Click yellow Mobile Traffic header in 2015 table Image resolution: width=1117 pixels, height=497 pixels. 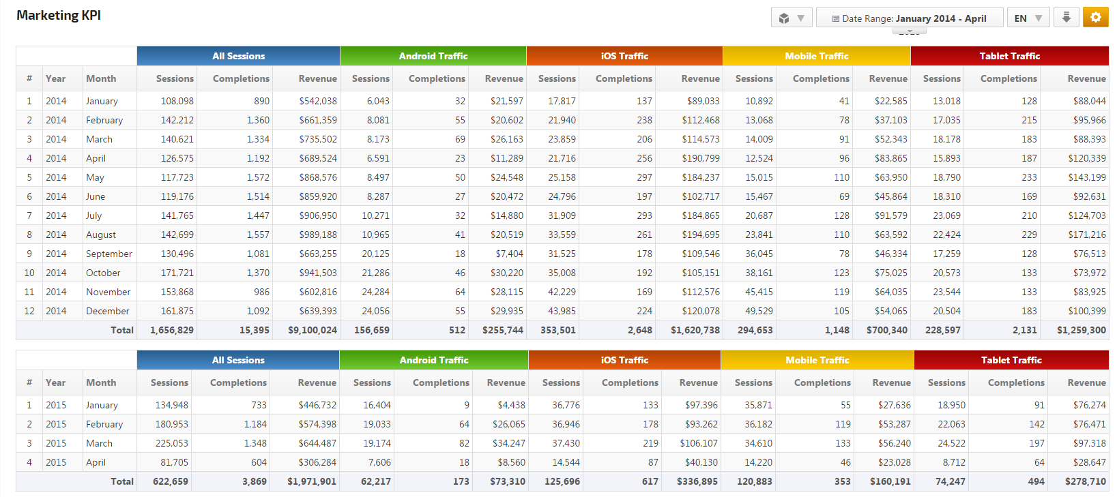click(817, 360)
